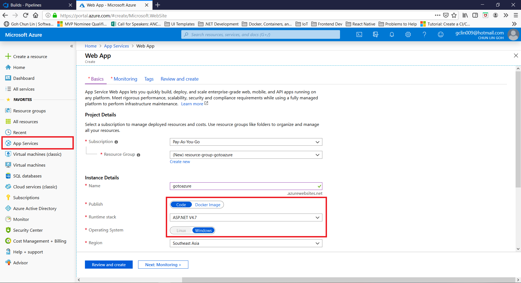
Task: Open the notifications bell
Action: [x=392, y=34]
